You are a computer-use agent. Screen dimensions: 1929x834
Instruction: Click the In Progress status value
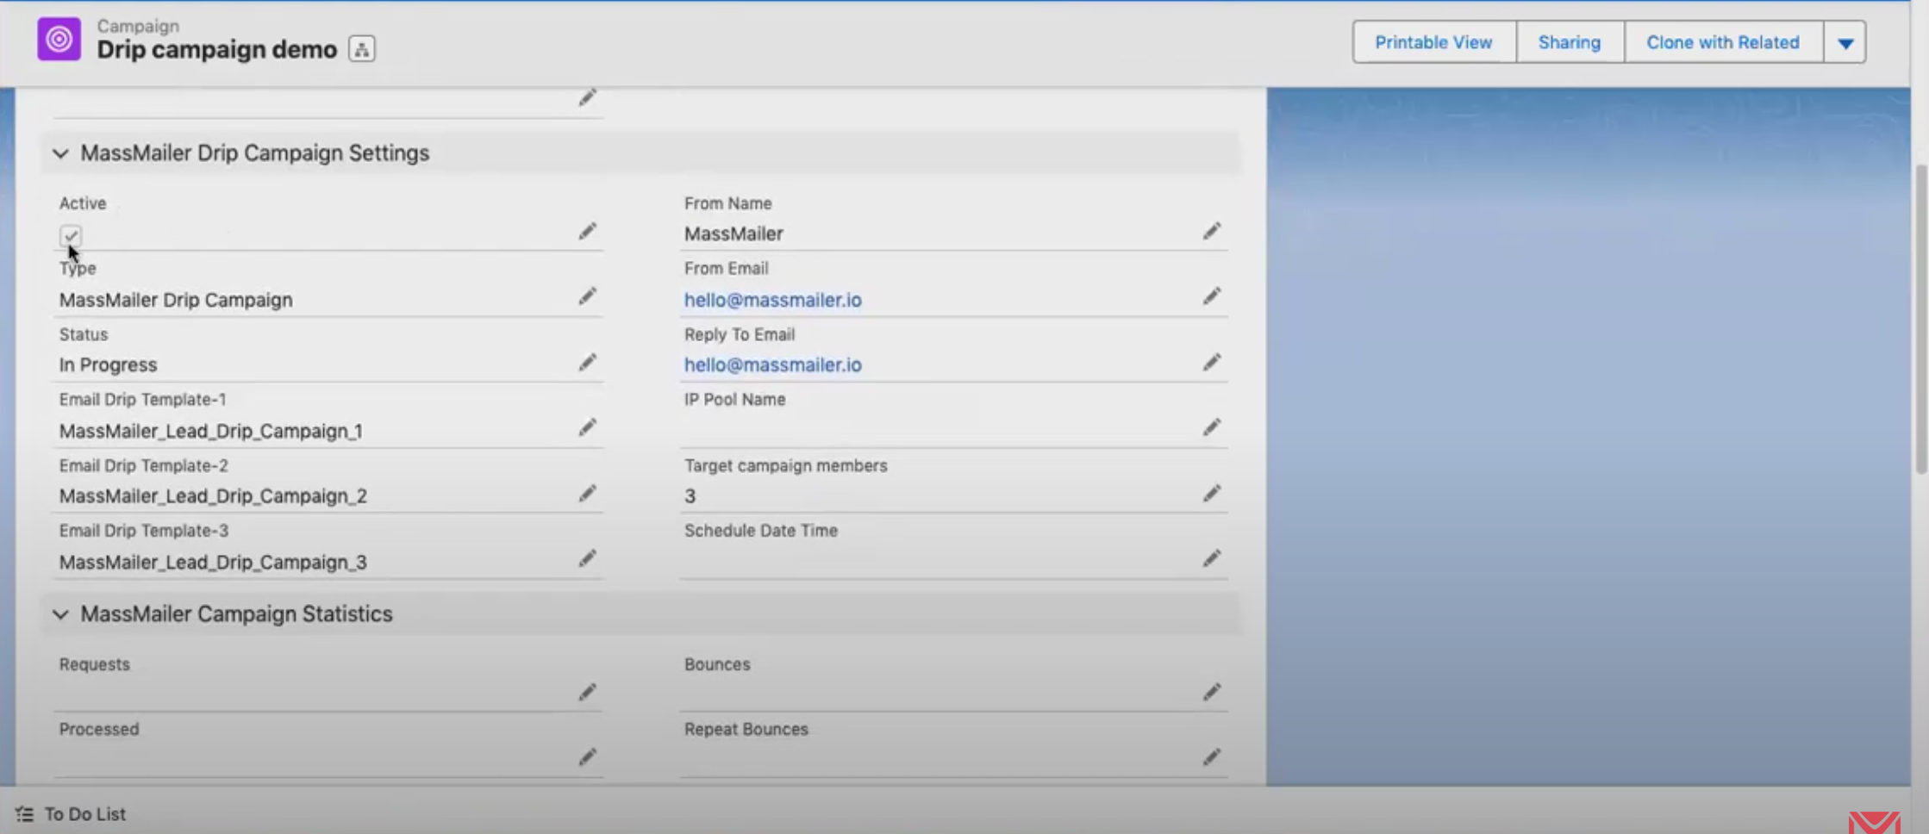[108, 365]
